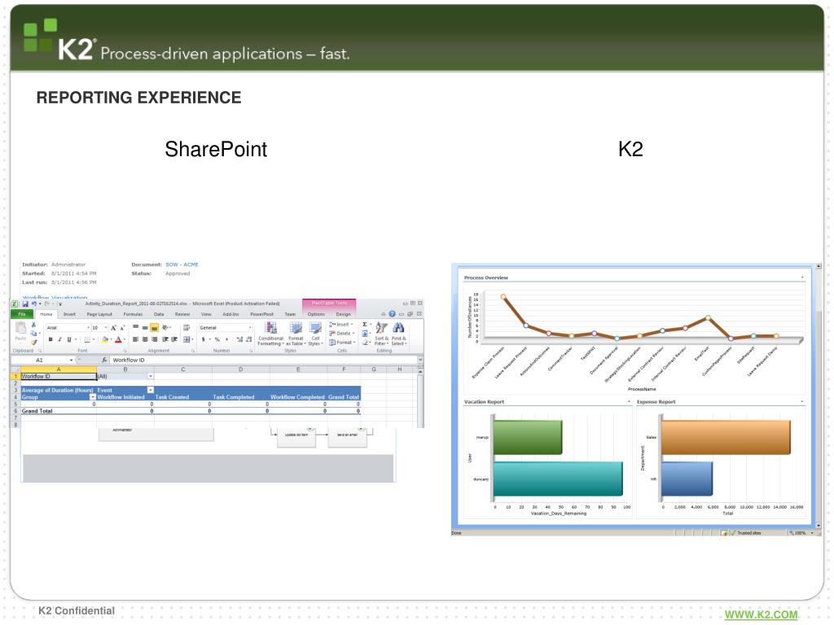
Task: Switch to the Data ribbon tab
Action: 159,314
